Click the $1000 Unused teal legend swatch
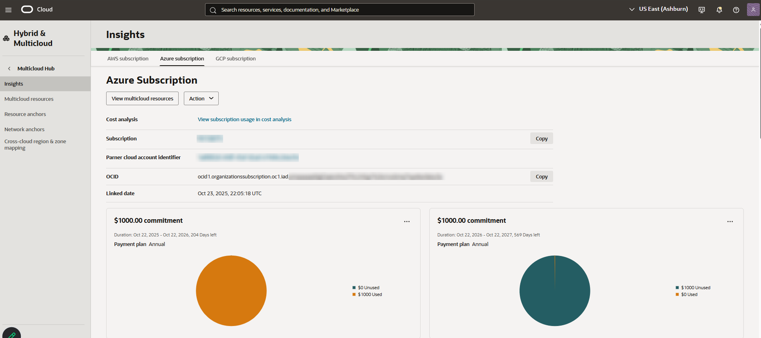The height and width of the screenshot is (338, 761). click(x=677, y=288)
